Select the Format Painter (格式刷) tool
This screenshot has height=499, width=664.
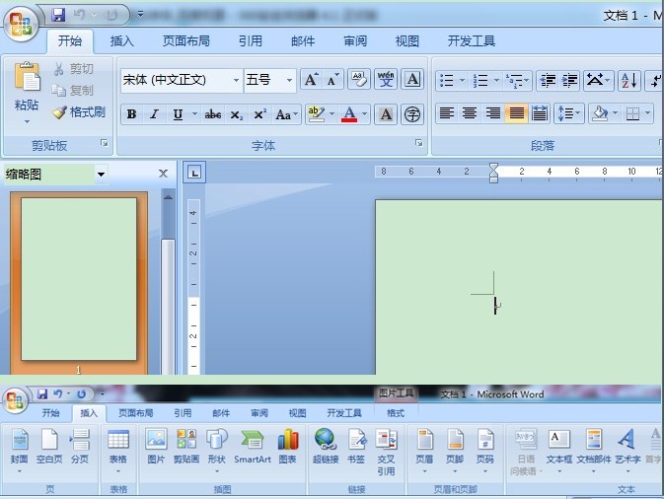click(79, 112)
